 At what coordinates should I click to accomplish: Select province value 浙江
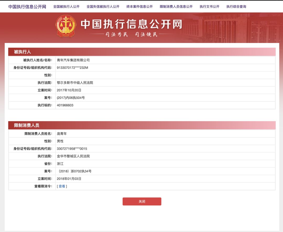[x=60, y=164]
